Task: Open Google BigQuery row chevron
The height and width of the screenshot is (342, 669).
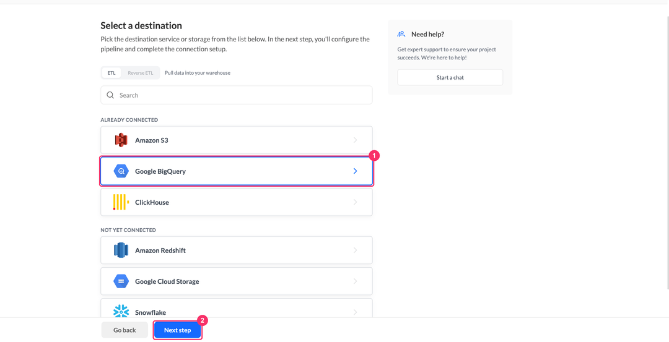Action: click(x=355, y=171)
